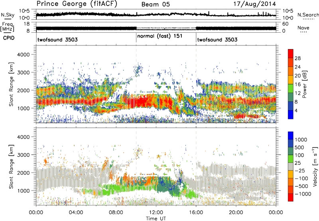Click the 'Power [dB]' color bar title
The width and height of the screenshot is (319, 221).
pyautogui.click(x=305, y=84)
